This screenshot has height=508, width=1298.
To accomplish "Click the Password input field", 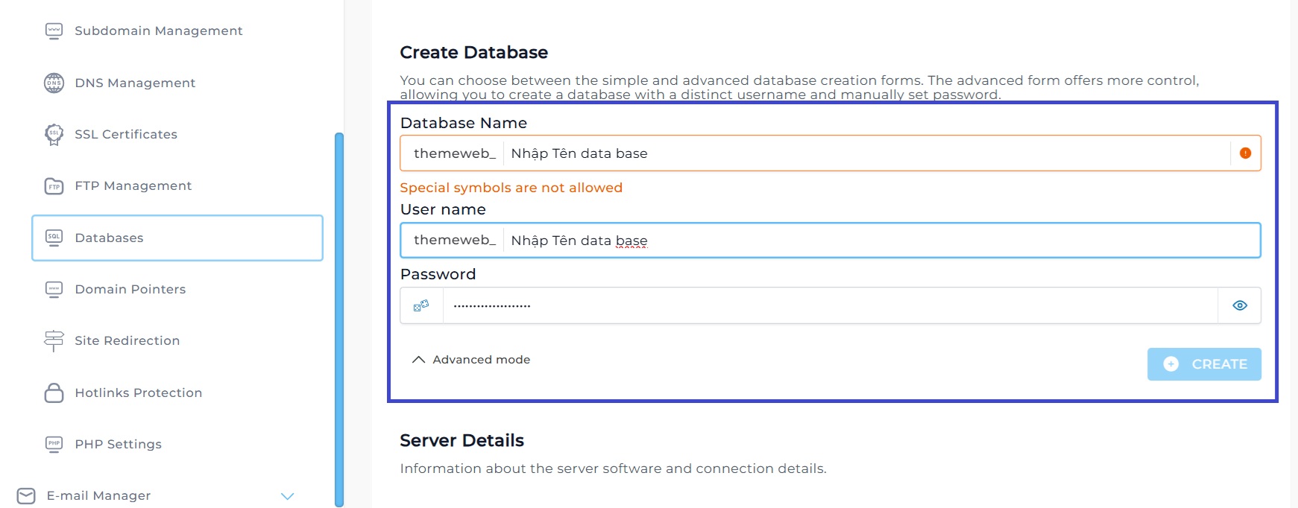I will 829,305.
